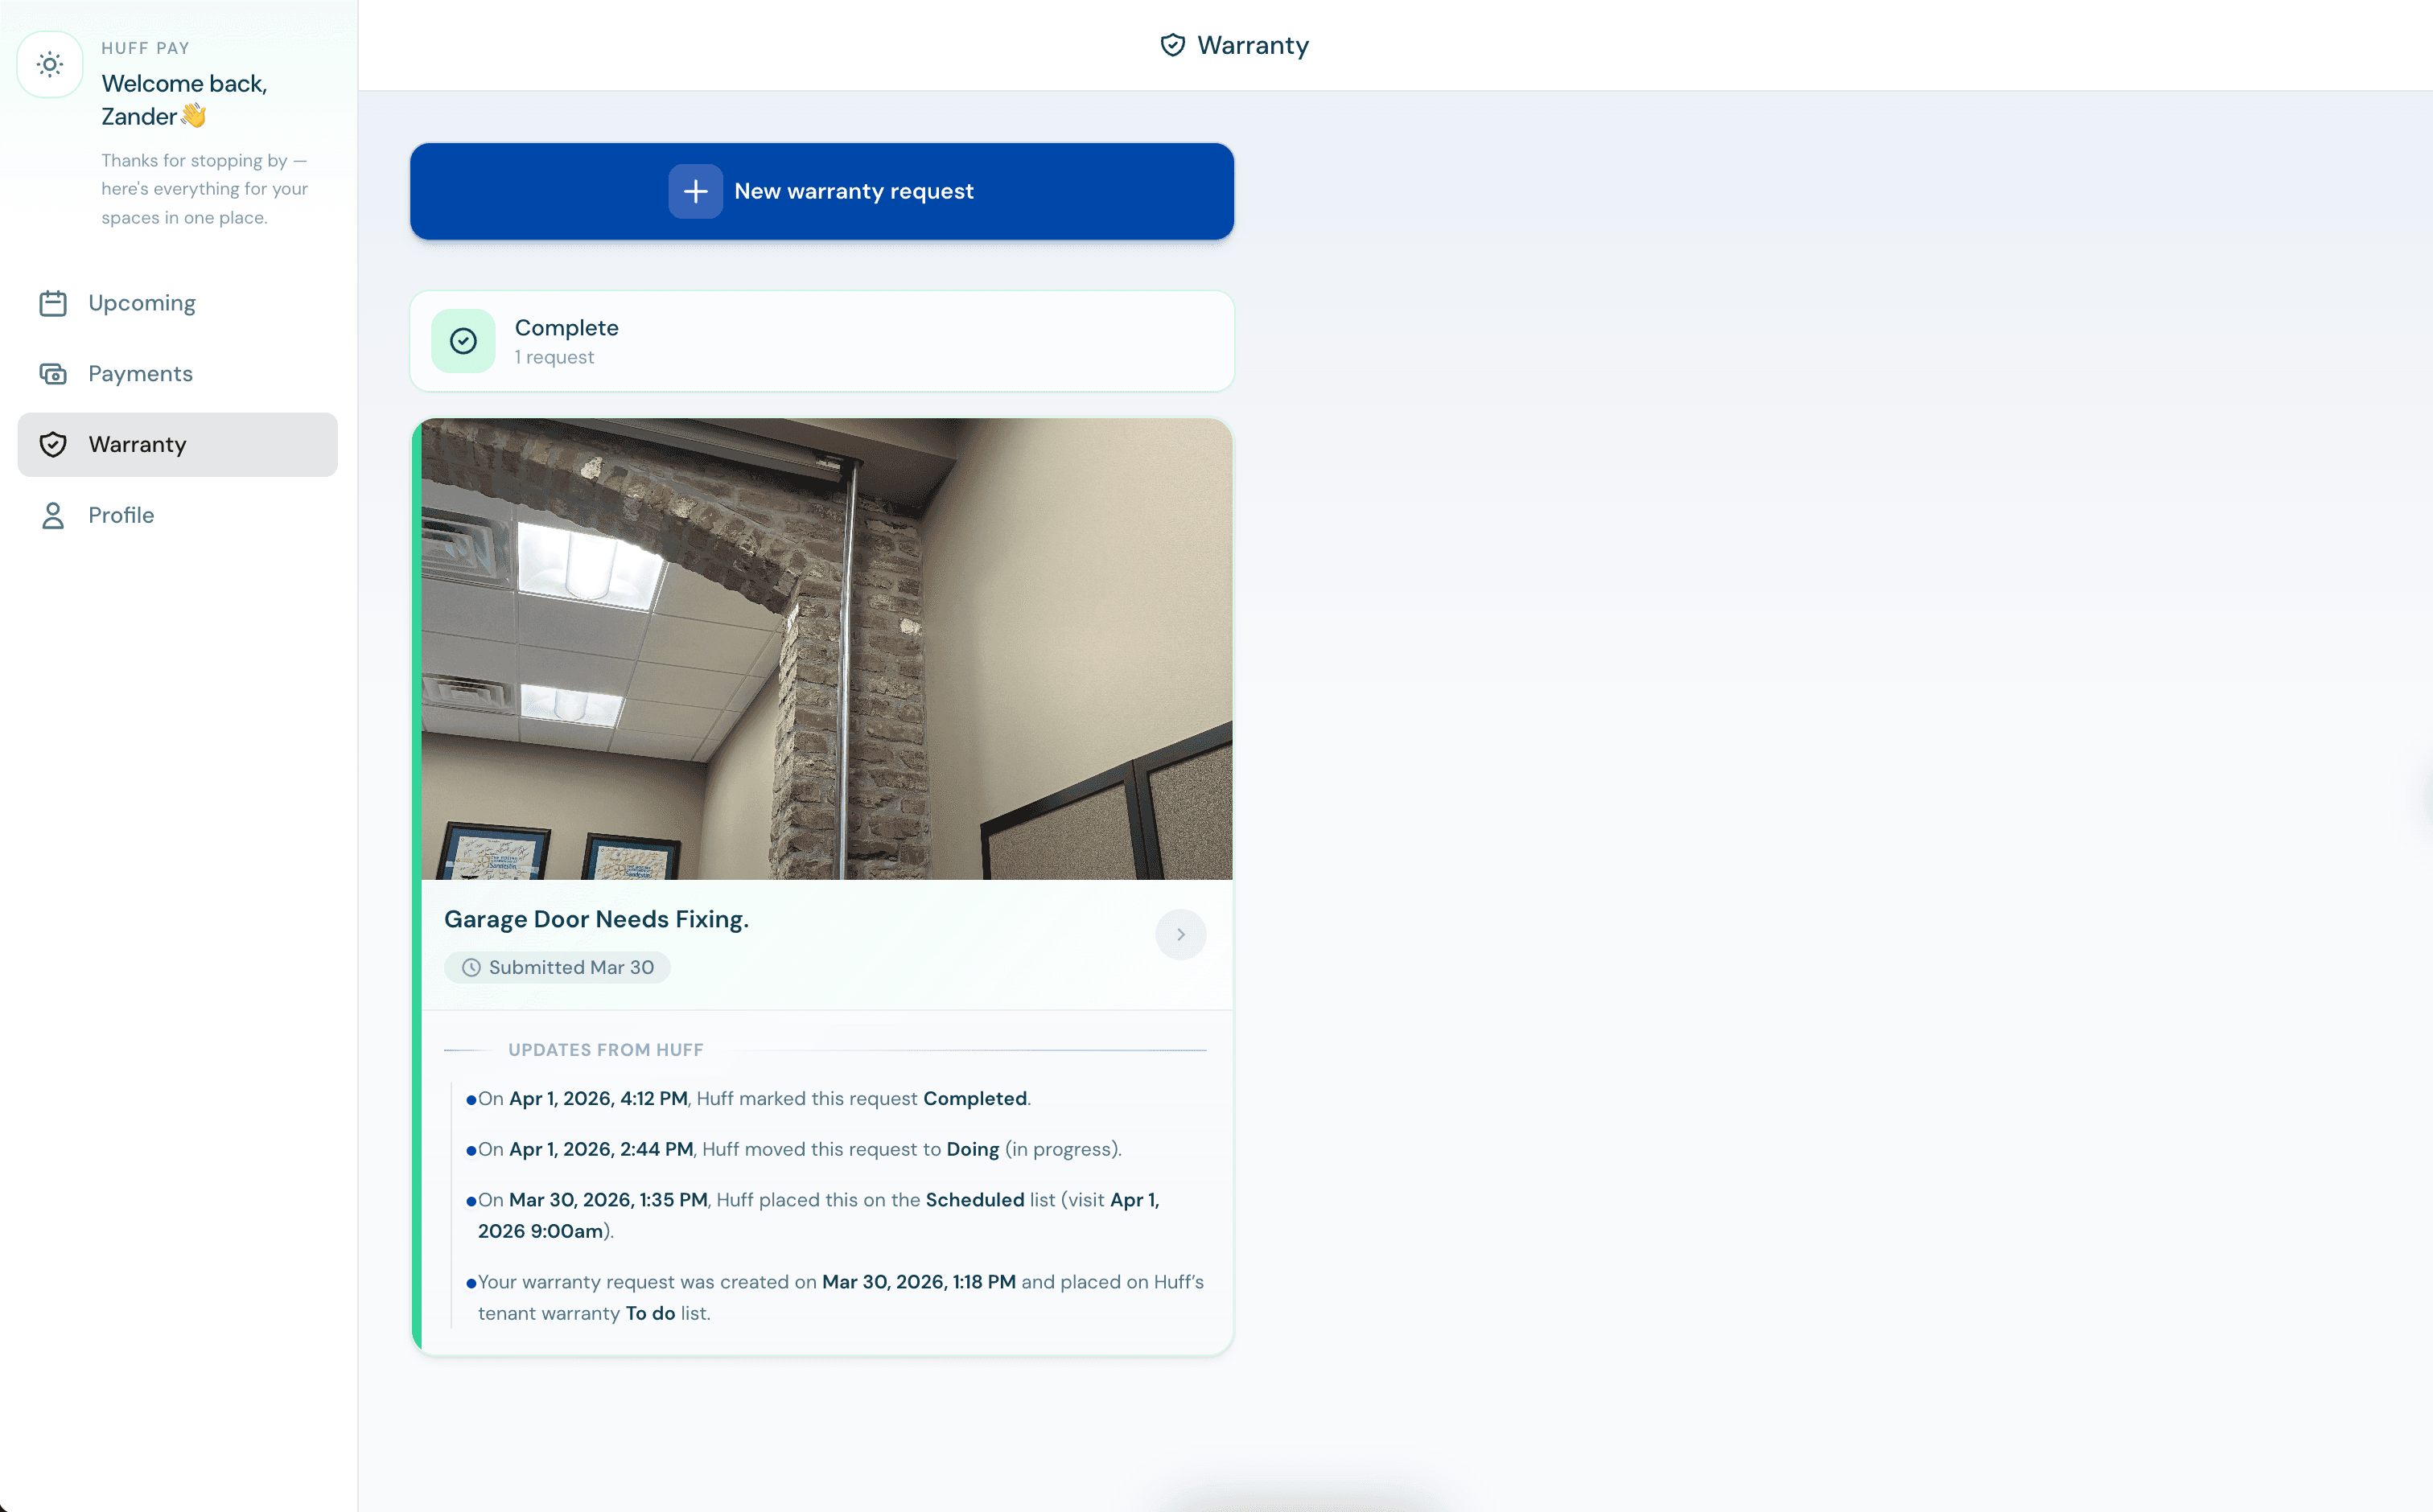Select the calendar icon beside Upcoming
Viewport: 2433px width, 1512px height.
(x=53, y=302)
